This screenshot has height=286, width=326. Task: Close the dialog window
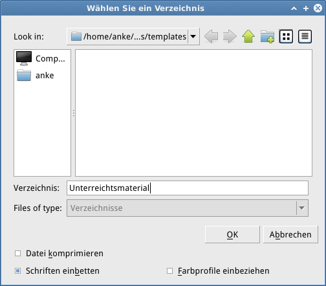(318, 8)
